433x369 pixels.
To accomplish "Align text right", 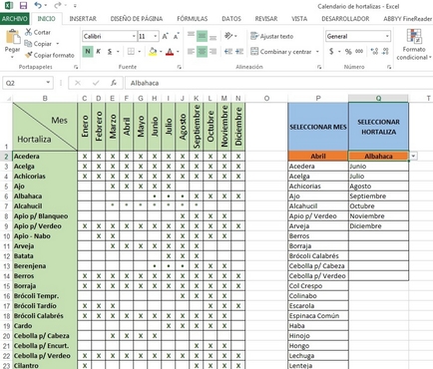I will pyautogui.click(x=213, y=52).
